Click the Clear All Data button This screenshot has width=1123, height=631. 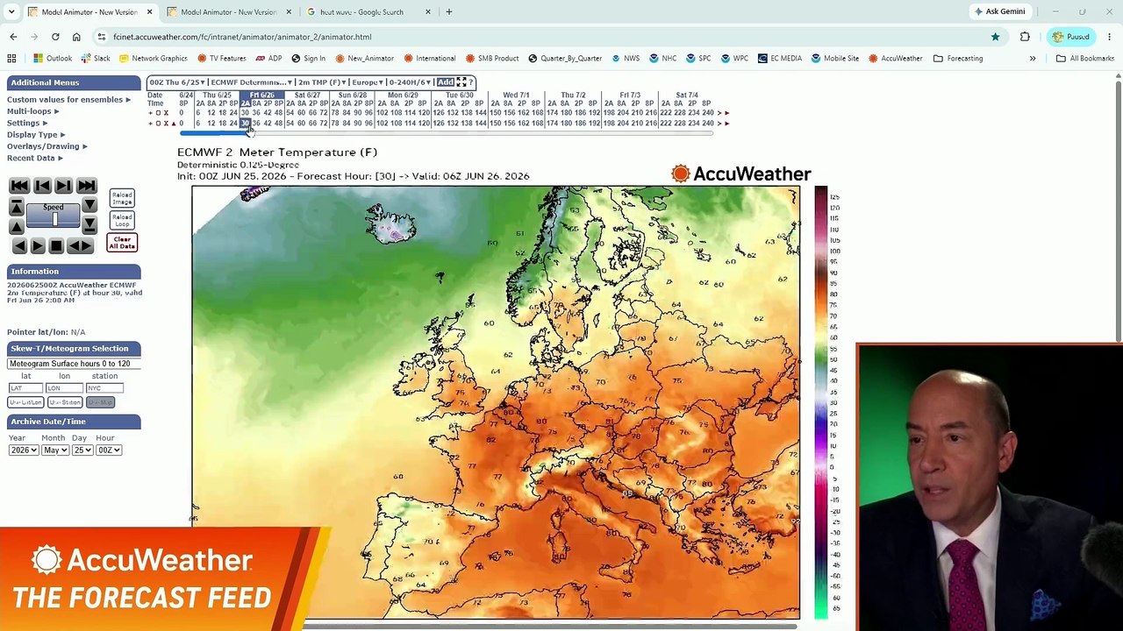point(122,242)
